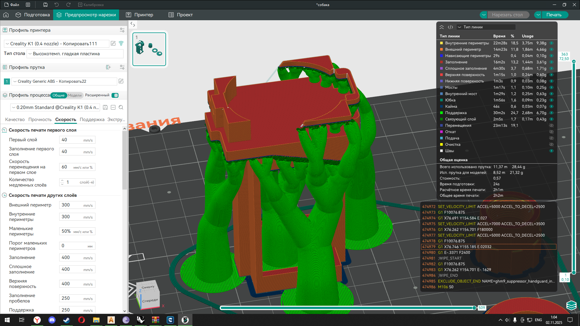This screenshot has width=580, height=326.
Task: Click the horizontal move slider handle at 509
Action: [x=474, y=308]
